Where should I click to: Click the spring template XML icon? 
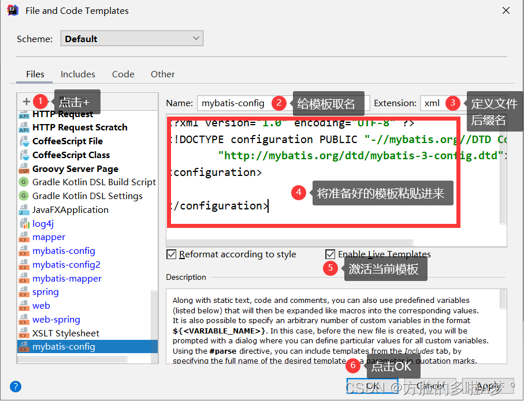tap(24, 292)
